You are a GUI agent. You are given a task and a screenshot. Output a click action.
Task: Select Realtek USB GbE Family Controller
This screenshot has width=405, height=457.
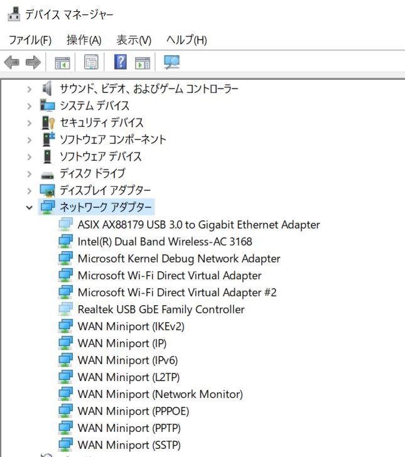[161, 309]
